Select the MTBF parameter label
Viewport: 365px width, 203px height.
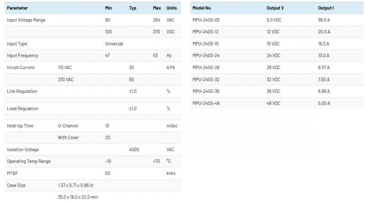coord(12,173)
